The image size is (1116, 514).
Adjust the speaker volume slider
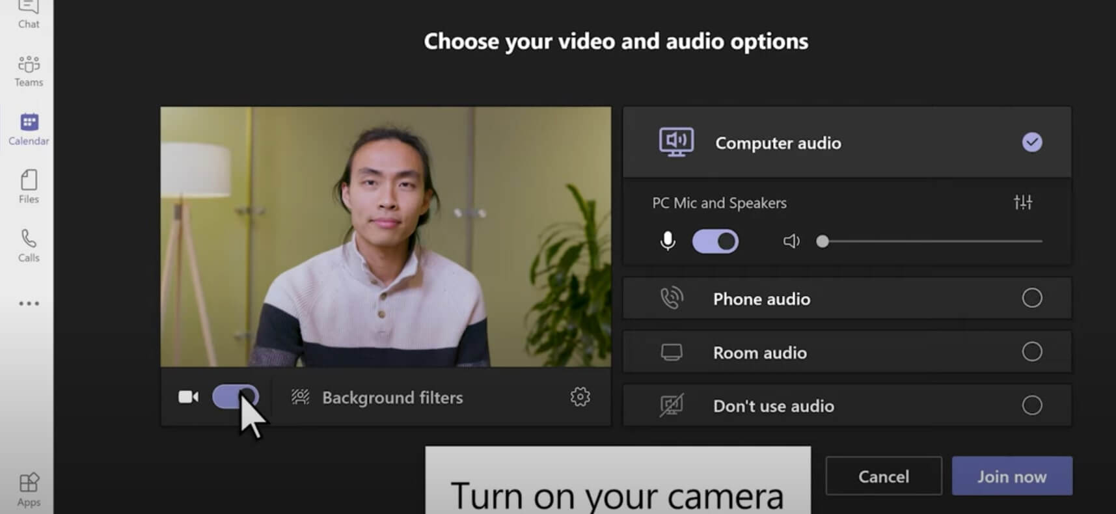tap(929, 241)
